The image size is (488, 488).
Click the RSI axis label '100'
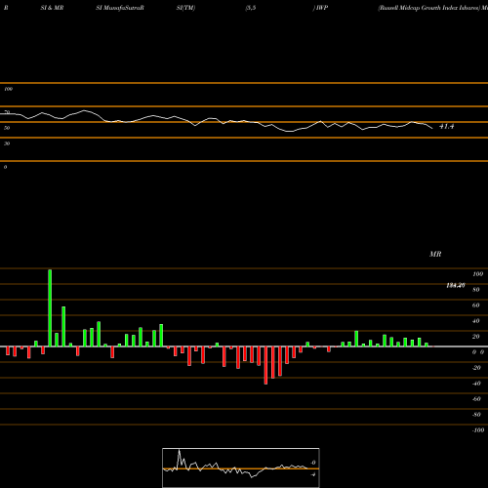tap(9, 89)
